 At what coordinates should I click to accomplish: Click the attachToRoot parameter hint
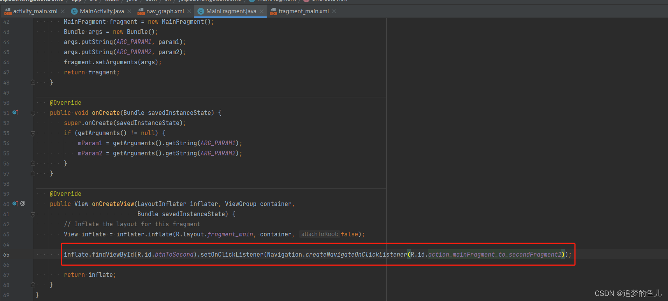[x=320, y=234]
